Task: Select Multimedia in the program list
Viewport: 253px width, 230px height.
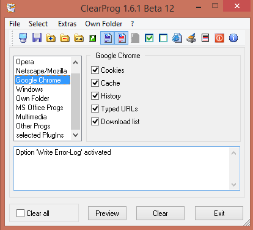Action: 42,117
